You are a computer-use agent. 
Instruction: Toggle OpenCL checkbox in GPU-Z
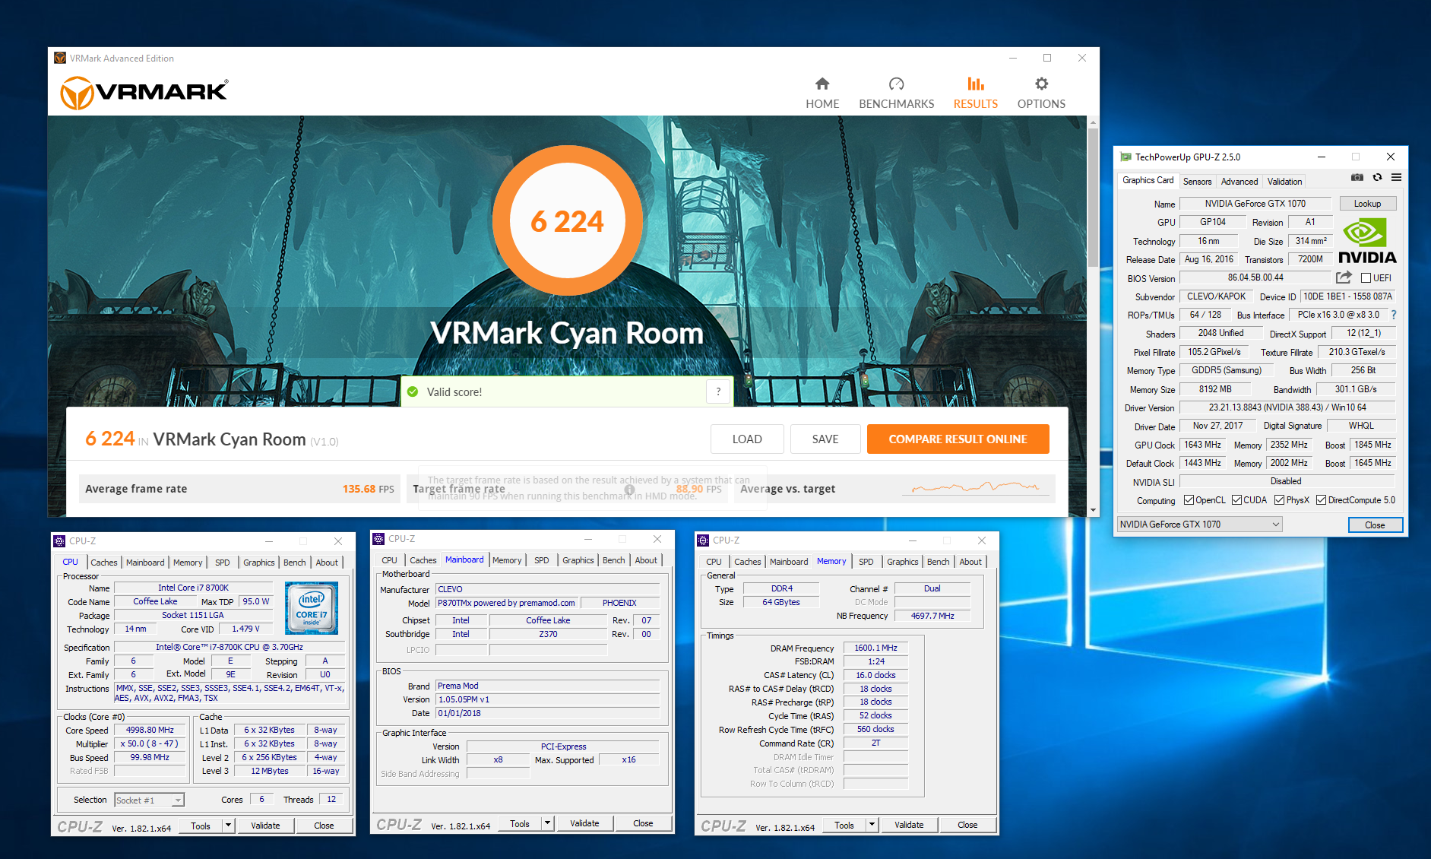(1189, 500)
